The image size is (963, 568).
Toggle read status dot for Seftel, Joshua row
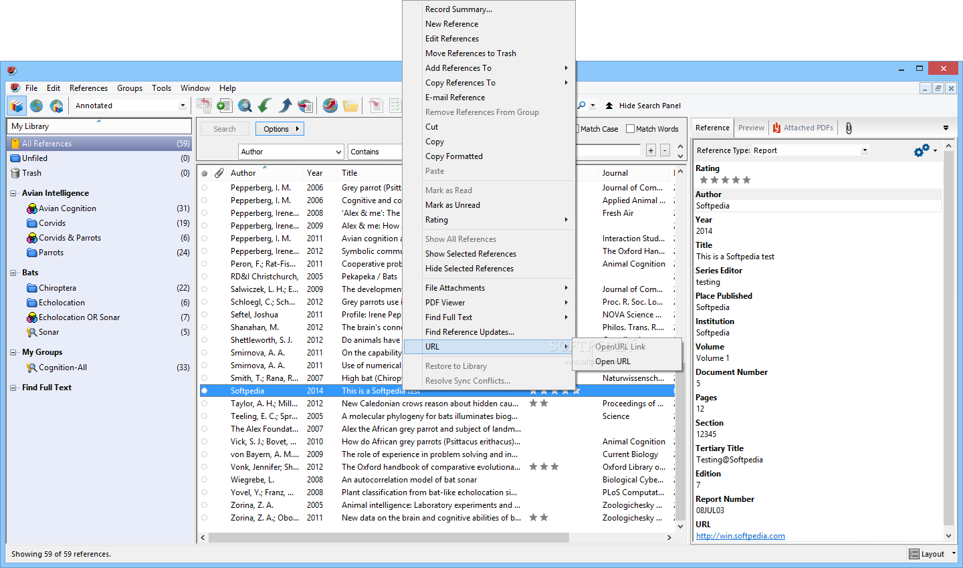tap(205, 315)
